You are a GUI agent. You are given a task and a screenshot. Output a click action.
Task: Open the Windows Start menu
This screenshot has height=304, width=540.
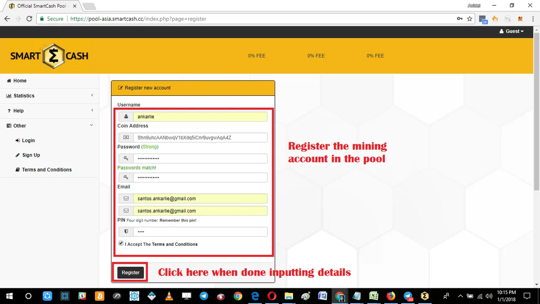pyautogui.click(x=9, y=296)
